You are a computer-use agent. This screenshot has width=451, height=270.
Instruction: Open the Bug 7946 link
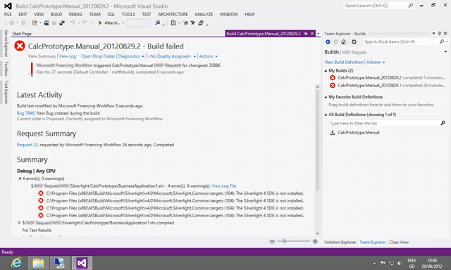[x=25, y=113]
